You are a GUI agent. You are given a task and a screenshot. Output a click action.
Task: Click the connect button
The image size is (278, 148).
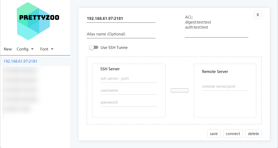233,134
